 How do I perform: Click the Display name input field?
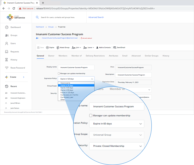click(76, 67)
